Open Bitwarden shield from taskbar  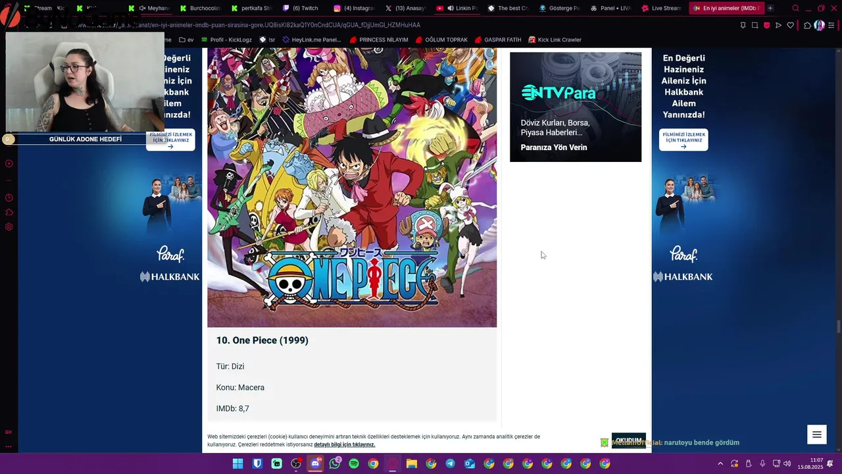[257, 463]
